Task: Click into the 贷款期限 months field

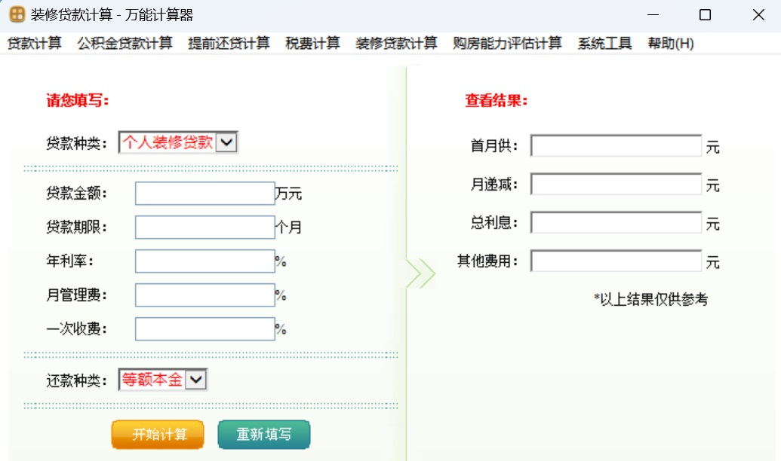Action: pyautogui.click(x=204, y=227)
